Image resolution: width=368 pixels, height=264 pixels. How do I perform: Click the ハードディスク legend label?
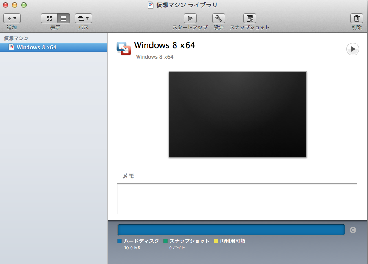coord(141,241)
